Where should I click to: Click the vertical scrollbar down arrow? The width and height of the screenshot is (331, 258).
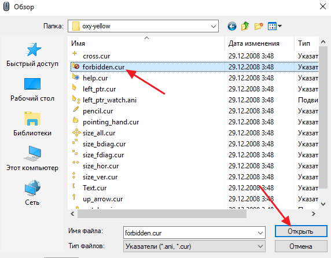pos(323,204)
